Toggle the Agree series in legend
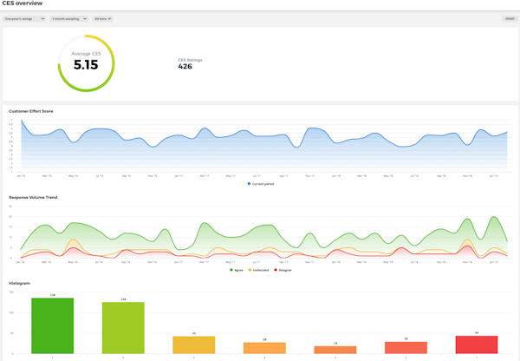This screenshot has height=361, width=520. pos(234,271)
